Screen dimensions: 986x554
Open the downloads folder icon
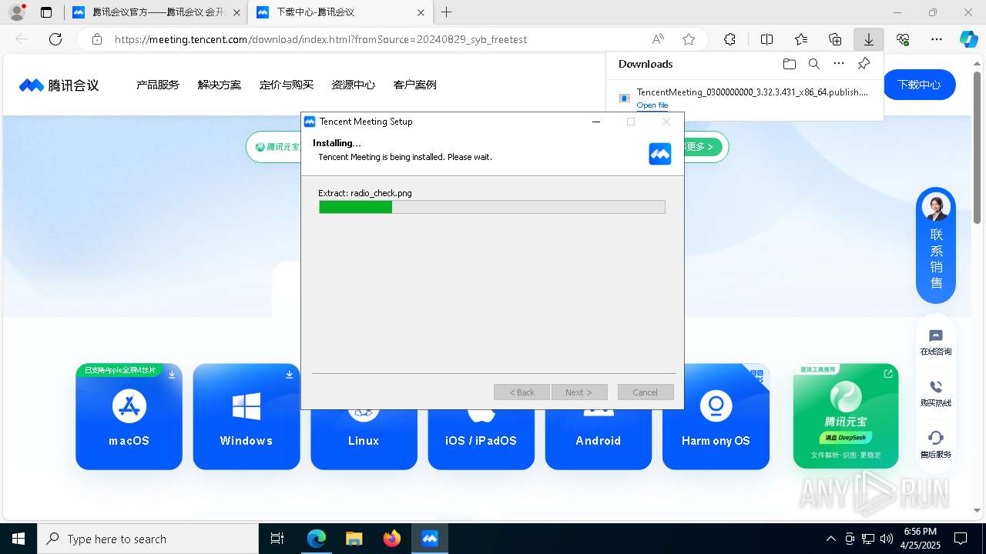pyautogui.click(x=789, y=64)
